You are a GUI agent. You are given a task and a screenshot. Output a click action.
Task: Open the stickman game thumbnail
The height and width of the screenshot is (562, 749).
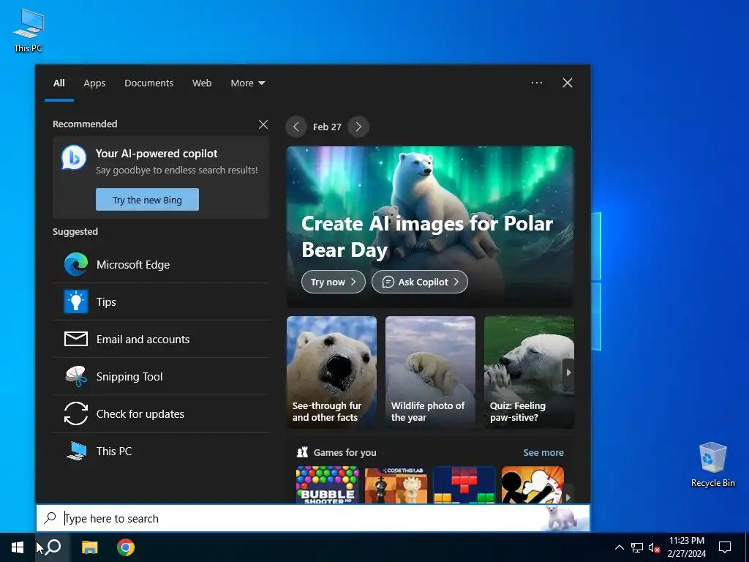click(532, 484)
